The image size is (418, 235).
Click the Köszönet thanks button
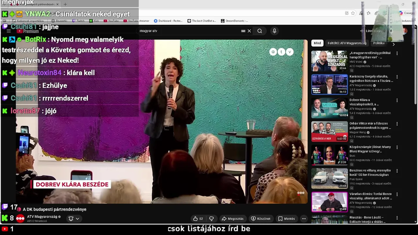[x=261, y=219]
